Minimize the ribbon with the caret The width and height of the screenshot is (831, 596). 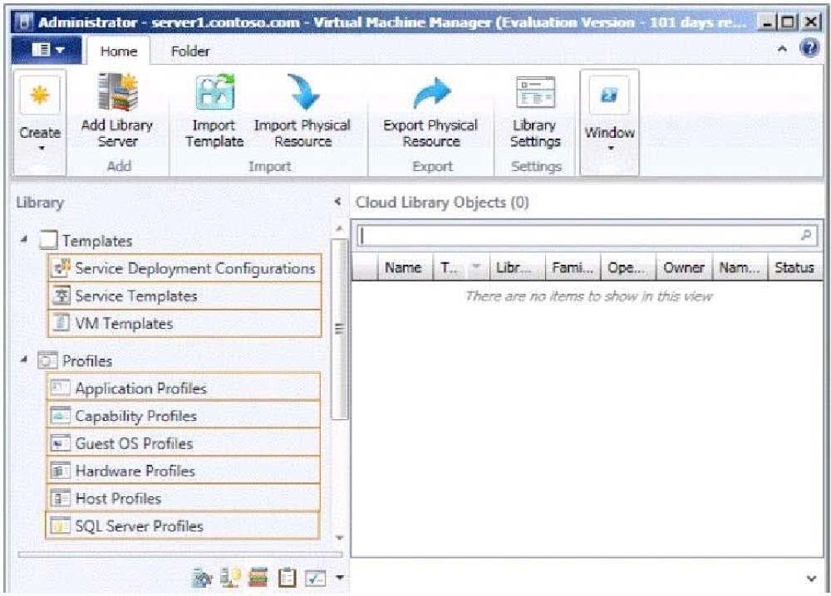782,49
